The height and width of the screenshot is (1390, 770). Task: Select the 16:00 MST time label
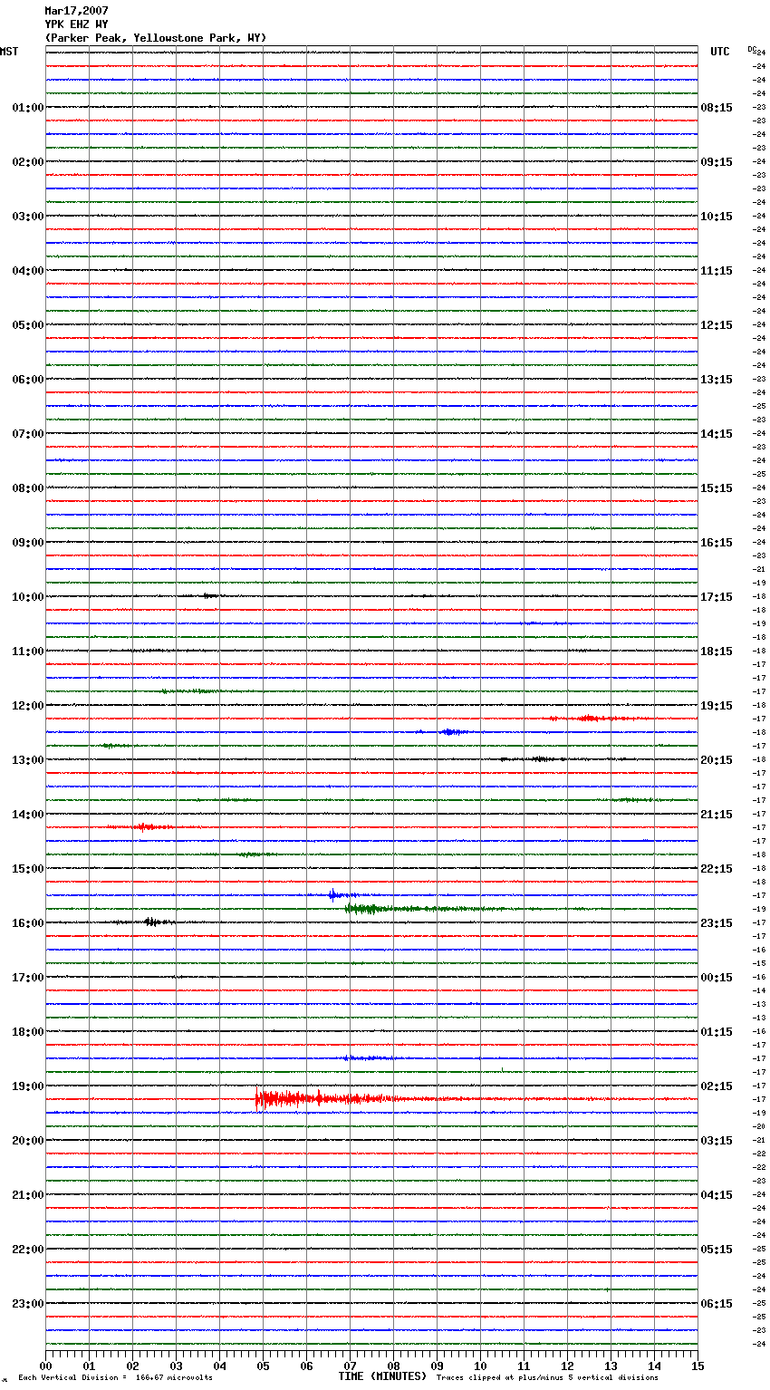click(28, 923)
